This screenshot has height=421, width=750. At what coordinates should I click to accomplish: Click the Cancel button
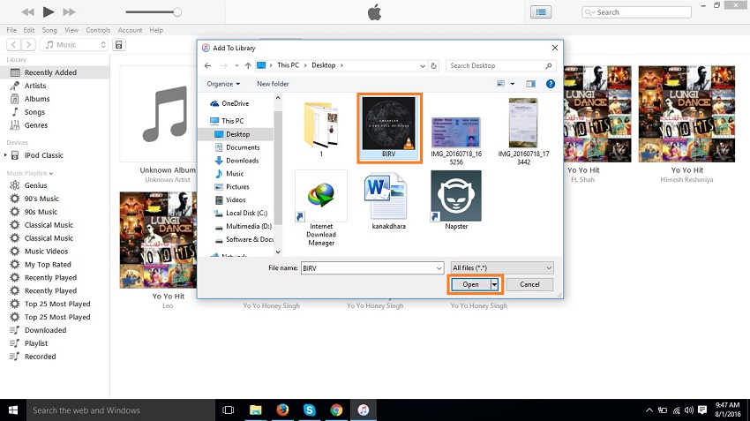coord(529,284)
